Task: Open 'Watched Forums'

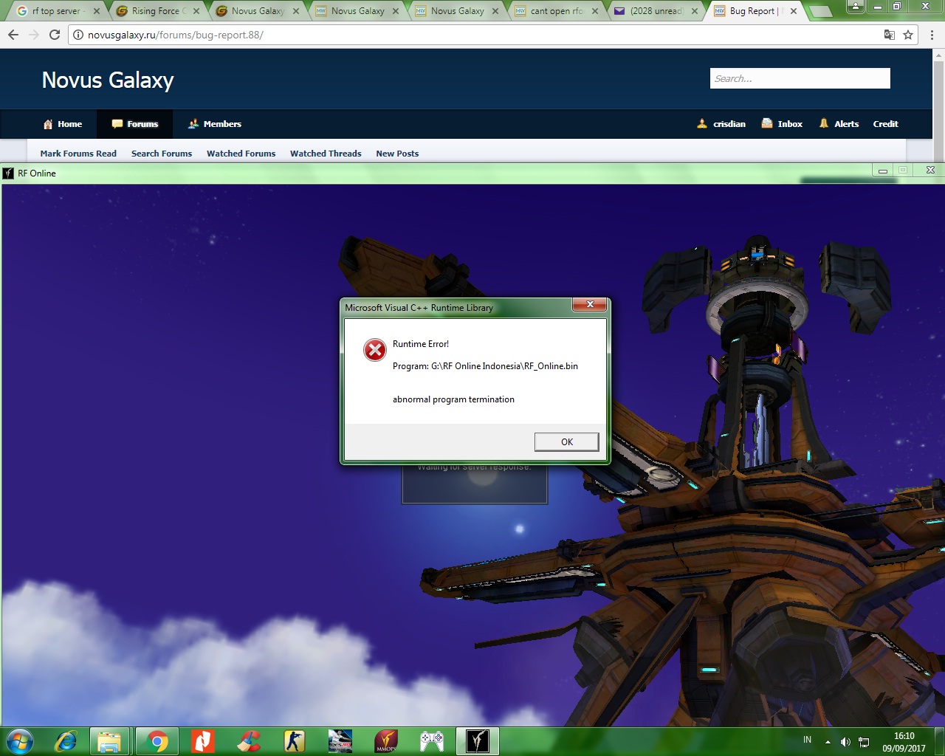Action: coord(241,154)
